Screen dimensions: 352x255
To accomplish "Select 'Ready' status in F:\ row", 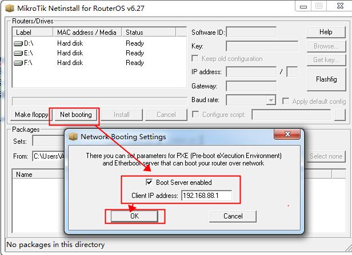I will pos(135,63).
